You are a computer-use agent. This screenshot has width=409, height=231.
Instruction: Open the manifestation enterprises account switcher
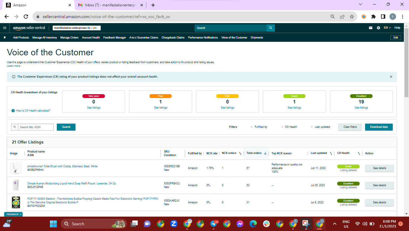[x=77, y=28]
